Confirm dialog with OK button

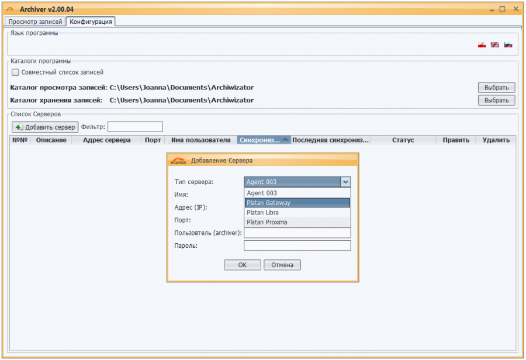[x=242, y=265]
